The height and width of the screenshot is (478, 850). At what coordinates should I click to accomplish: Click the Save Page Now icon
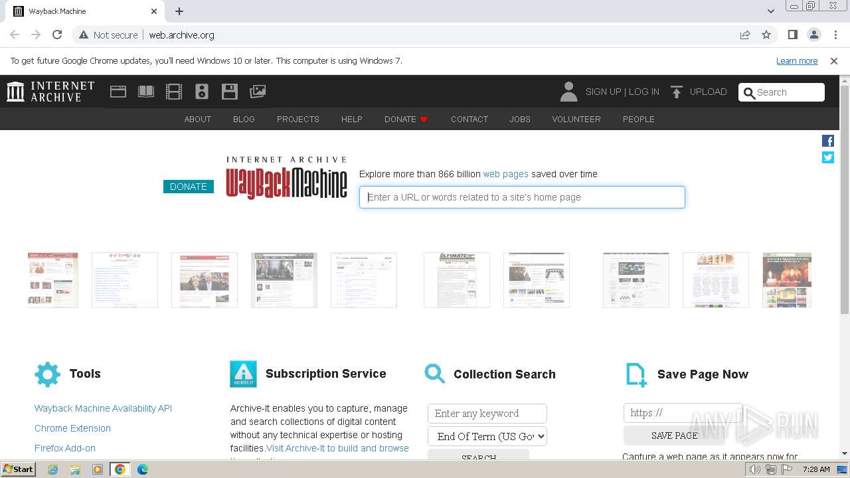[636, 374]
